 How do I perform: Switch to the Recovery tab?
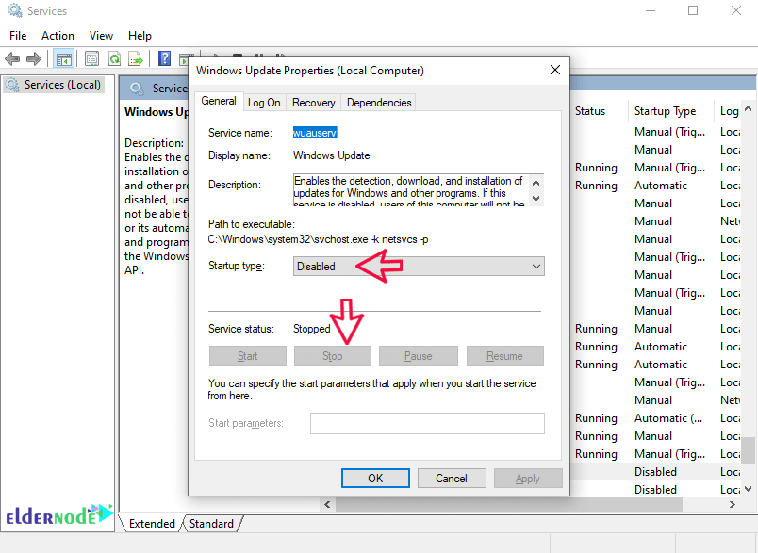[313, 103]
